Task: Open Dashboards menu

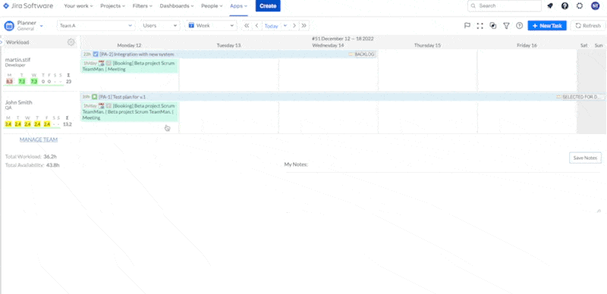Action: (177, 6)
